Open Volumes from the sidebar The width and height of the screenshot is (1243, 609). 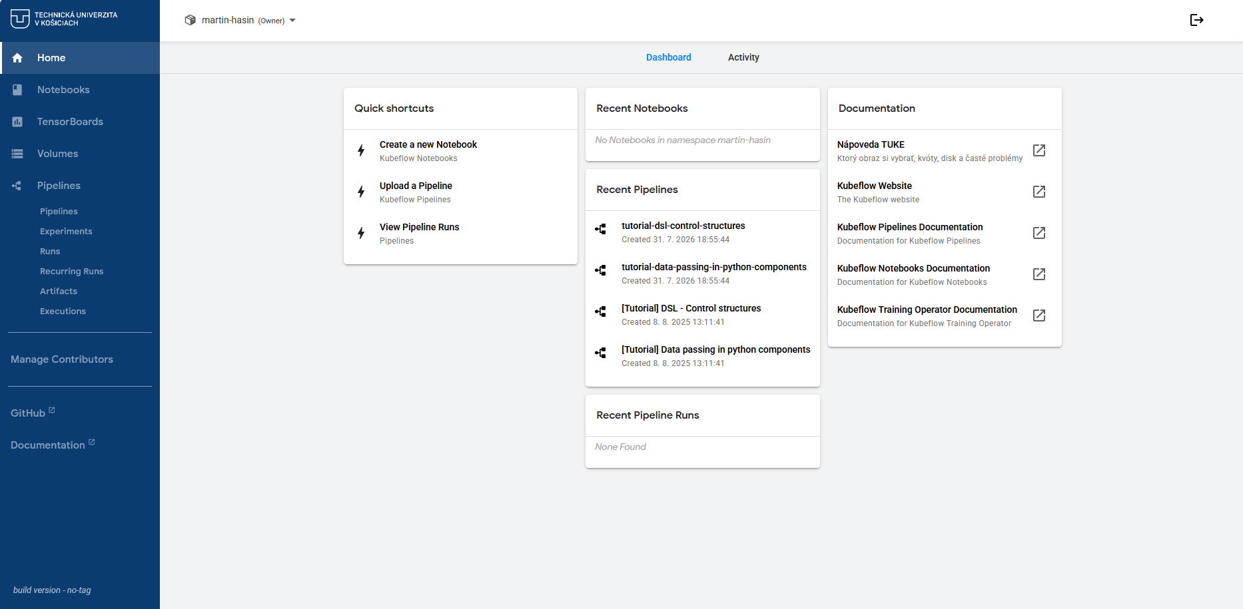coord(80,154)
